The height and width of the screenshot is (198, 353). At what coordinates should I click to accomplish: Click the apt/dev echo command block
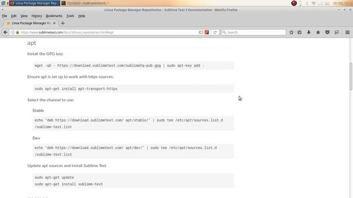pos(133,151)
